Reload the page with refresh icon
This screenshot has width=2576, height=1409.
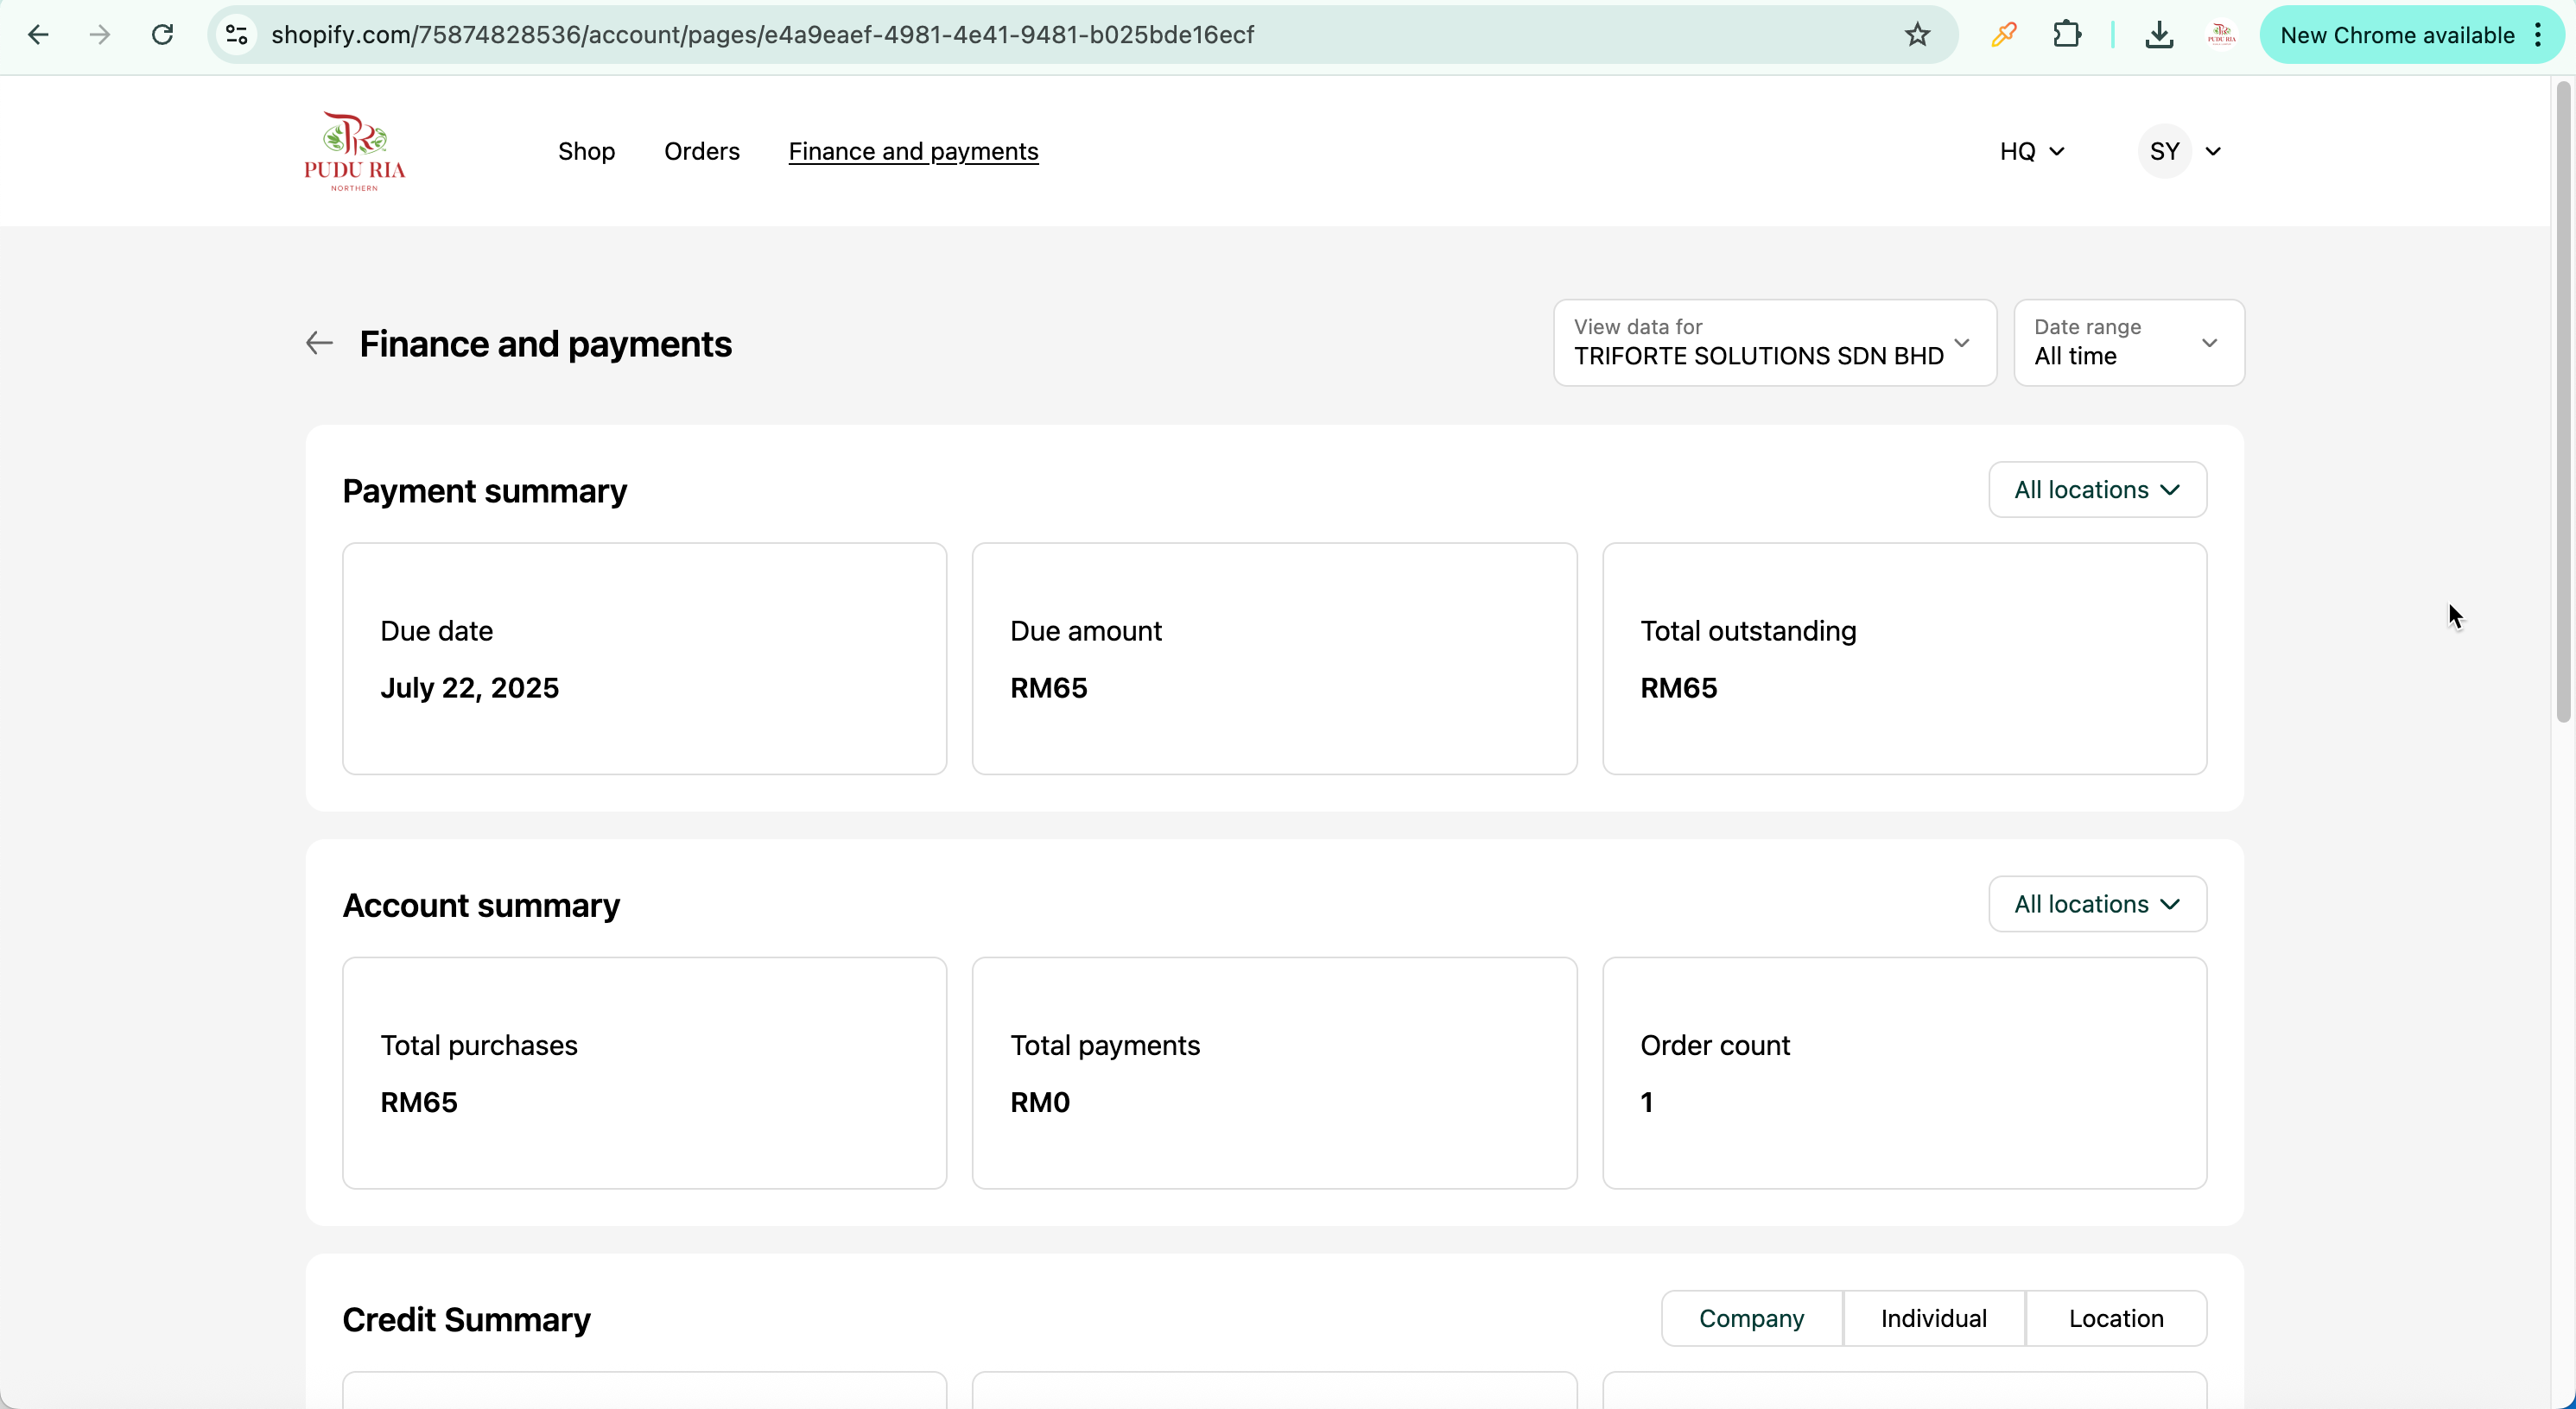162,35
